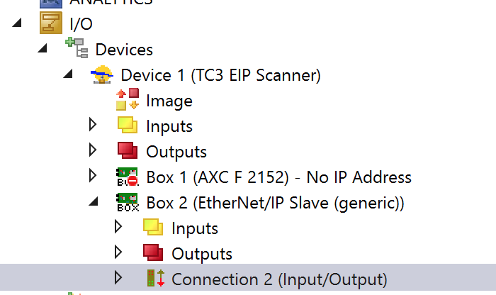Click Device 1 yellow Inputs icon
This screenshot has width=496, height=295.
click(128, 125)
